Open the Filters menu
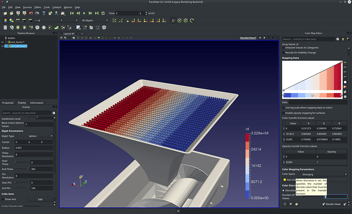Viewport: 352px width, 214px height. [38, 8]
